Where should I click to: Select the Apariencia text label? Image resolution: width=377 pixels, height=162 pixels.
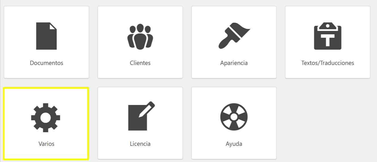[234, 63]
